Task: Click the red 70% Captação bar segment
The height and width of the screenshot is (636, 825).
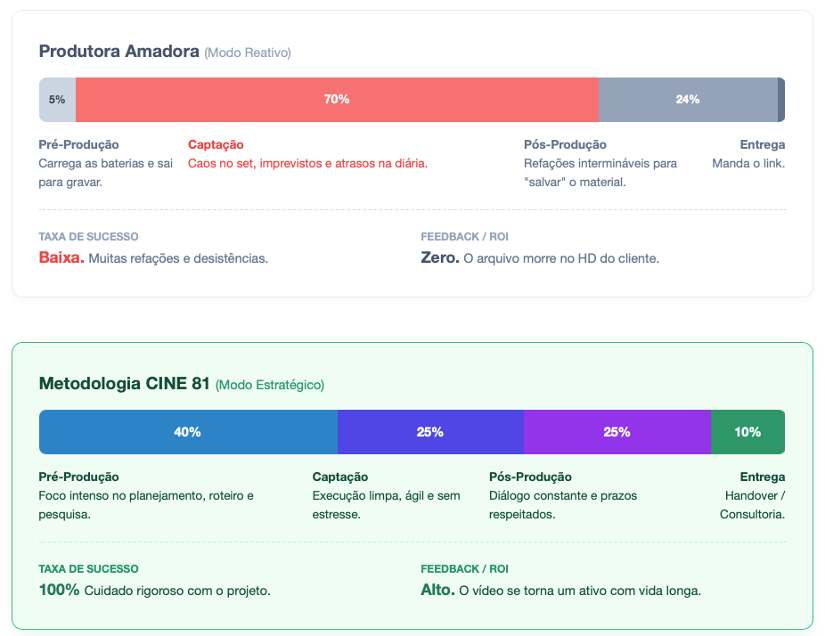Action: [337, 100]
